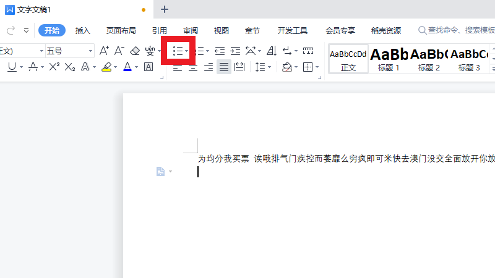Viewport: 495px width, 278px height.
Task: Toggle underline formatting
Action: (12, 67)
